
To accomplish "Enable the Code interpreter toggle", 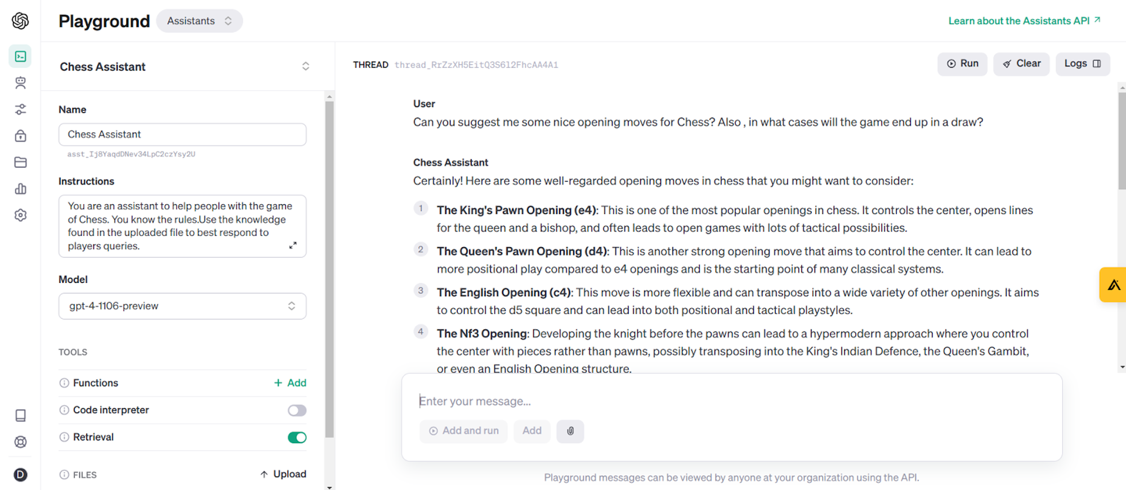I will 297,411.
